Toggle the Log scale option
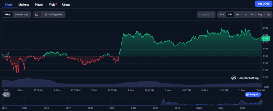The height and width of the screenshot is (111, 273). click(x=260, y=15)
